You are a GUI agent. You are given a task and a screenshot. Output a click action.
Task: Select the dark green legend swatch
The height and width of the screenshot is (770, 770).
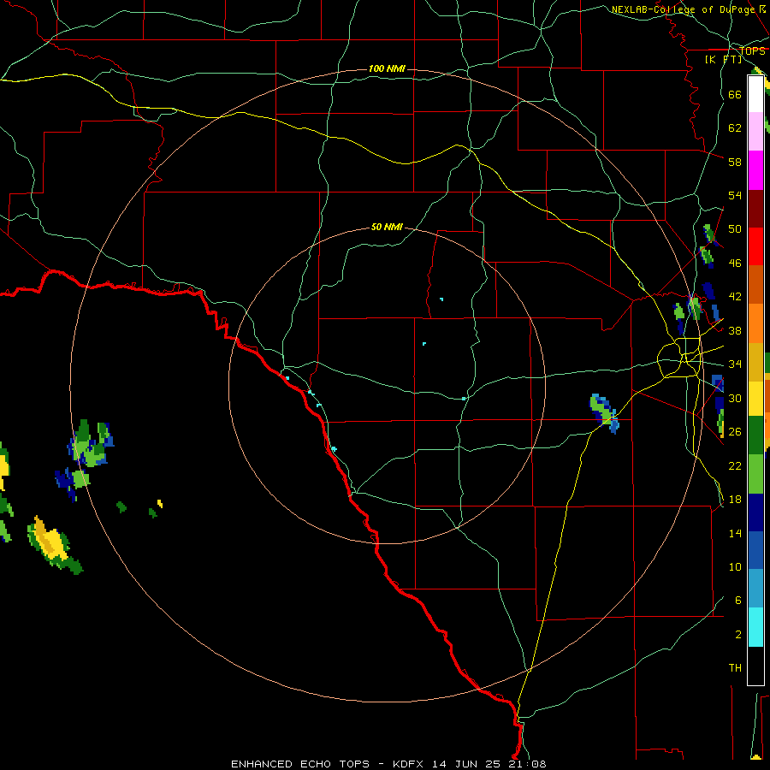[x=755, y=435]
